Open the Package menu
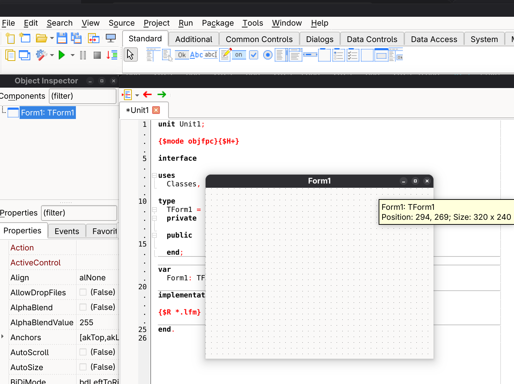Image resolution: width=514 pixels, height=384 pixels. [218, 23]
